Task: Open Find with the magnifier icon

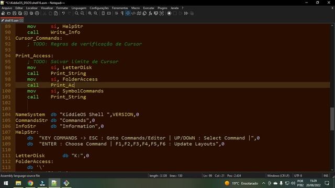Action: point(76,13)
